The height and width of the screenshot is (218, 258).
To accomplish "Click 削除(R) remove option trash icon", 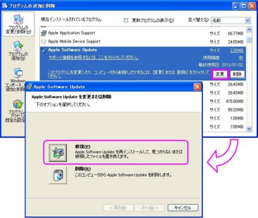I will coord(58,175).
